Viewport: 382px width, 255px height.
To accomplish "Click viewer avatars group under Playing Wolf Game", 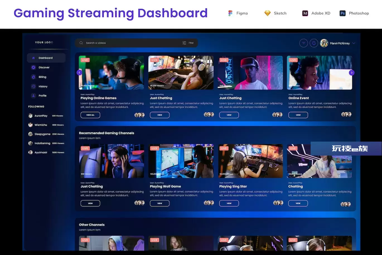I will 209,203.
